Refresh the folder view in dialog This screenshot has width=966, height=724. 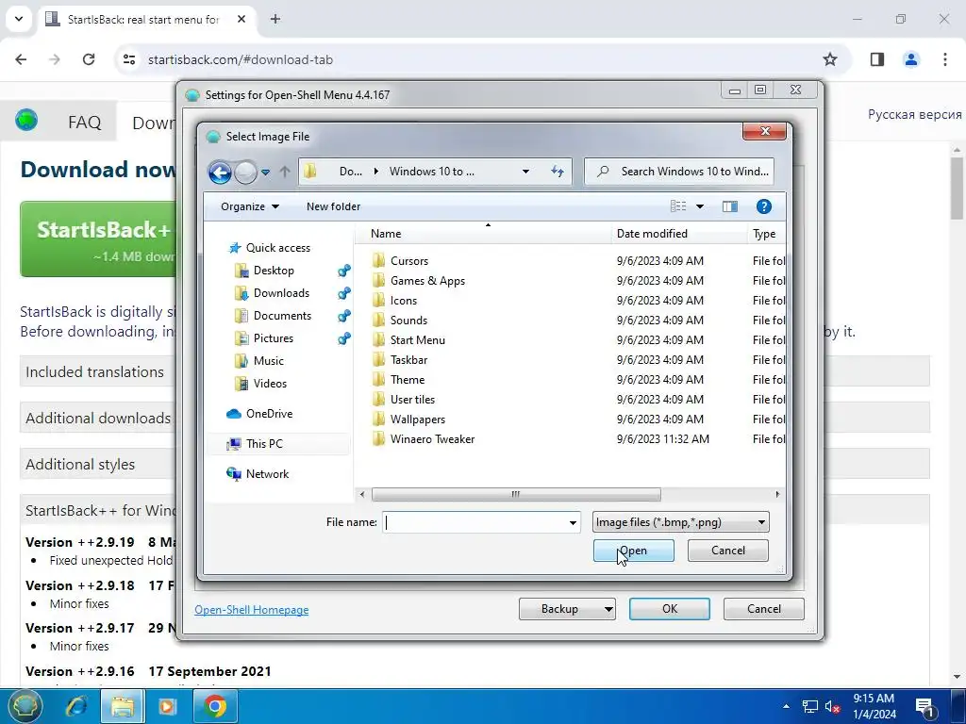coord(558,172)
